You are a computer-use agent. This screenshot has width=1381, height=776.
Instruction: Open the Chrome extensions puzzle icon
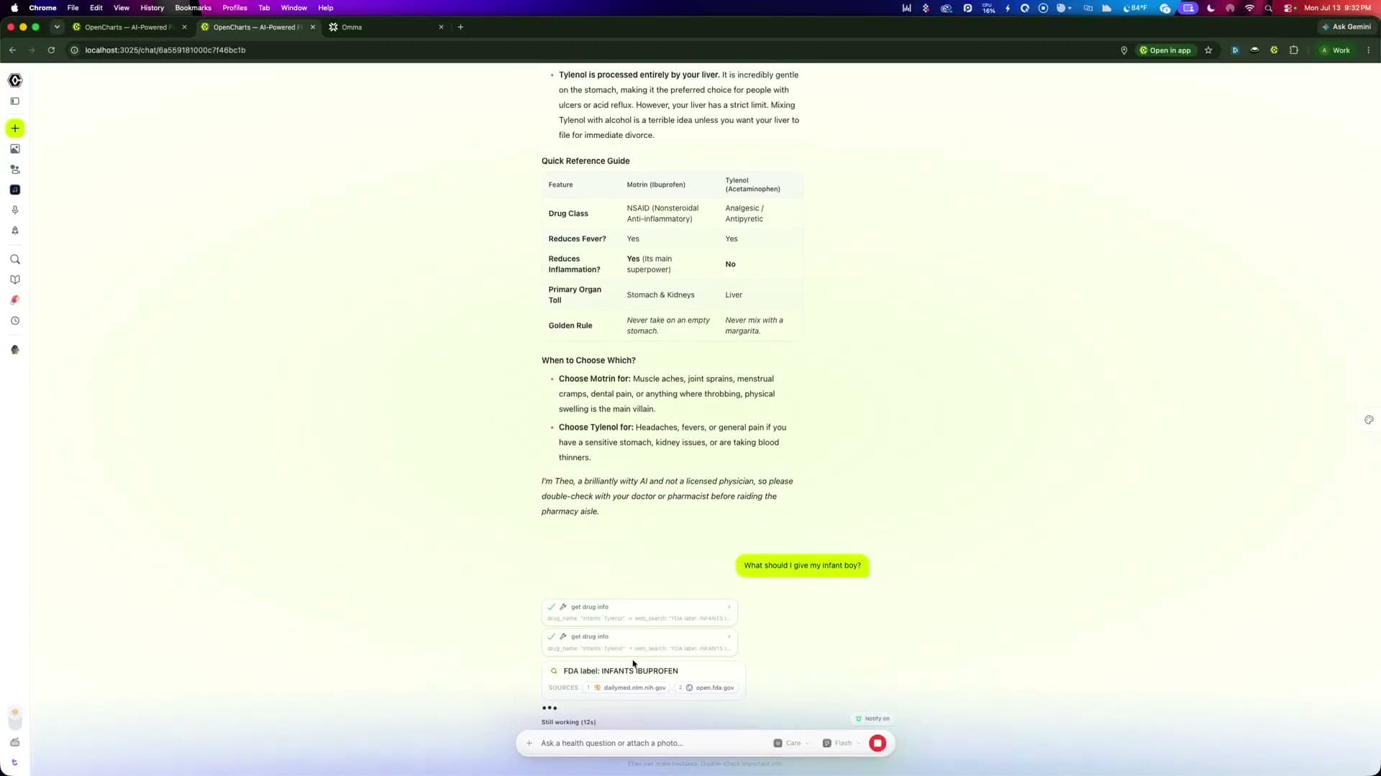tap(1294, 50)
